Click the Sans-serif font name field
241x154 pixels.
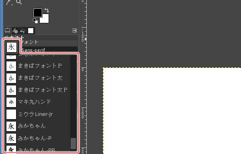click(x=49, y=50)
